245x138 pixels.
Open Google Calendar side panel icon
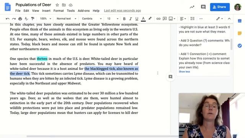pyautogui.click(x=240, y=21)
